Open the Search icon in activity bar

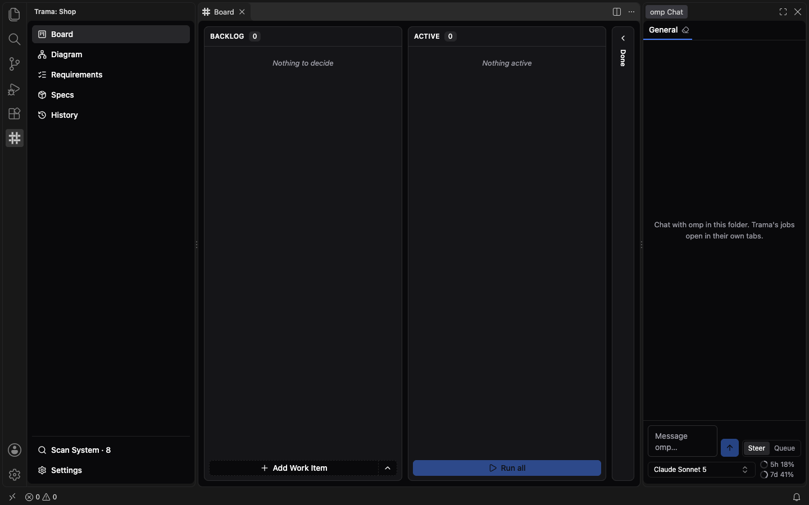point(15,39)
